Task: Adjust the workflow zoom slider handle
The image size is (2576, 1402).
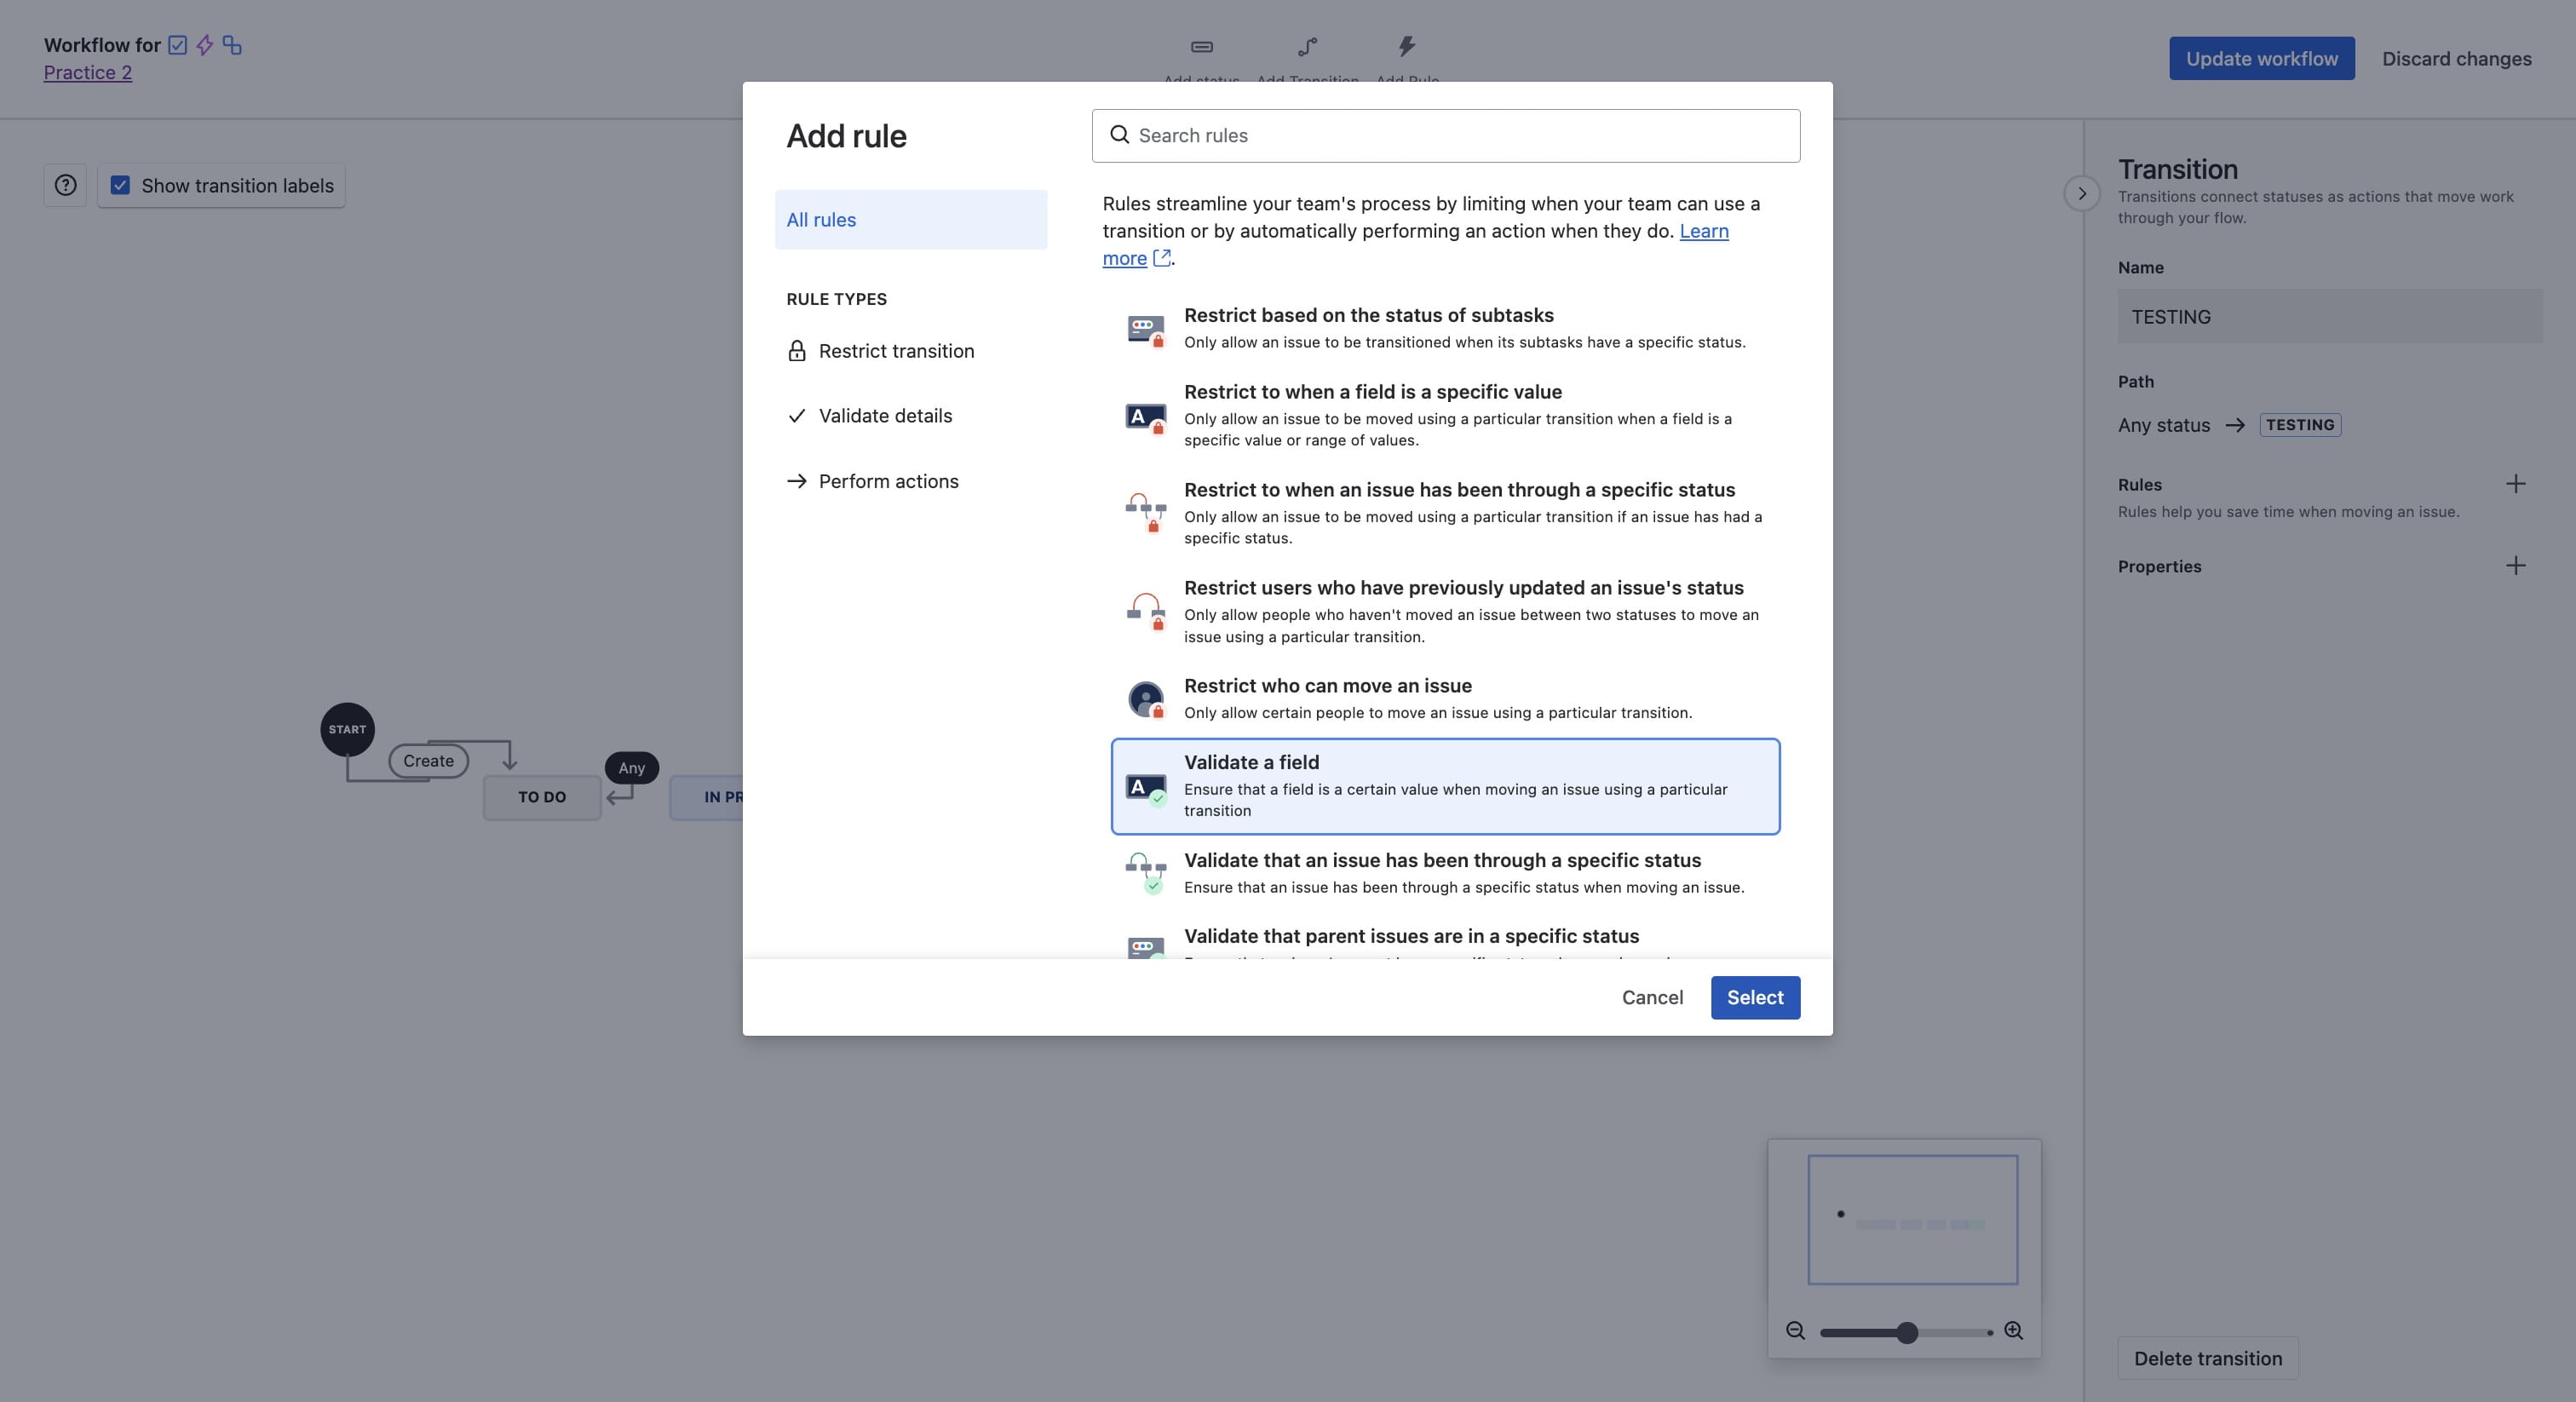Action: tap(1907, 1332)
